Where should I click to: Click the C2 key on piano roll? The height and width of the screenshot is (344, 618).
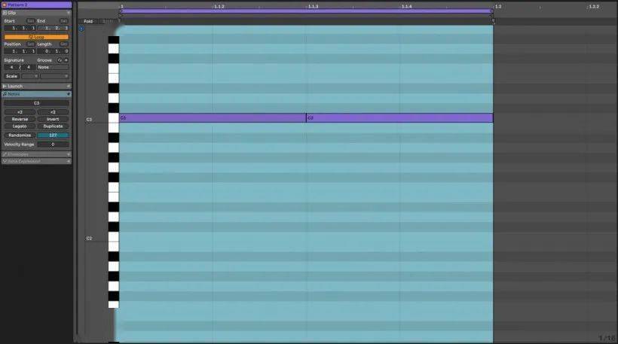(113, 237)
